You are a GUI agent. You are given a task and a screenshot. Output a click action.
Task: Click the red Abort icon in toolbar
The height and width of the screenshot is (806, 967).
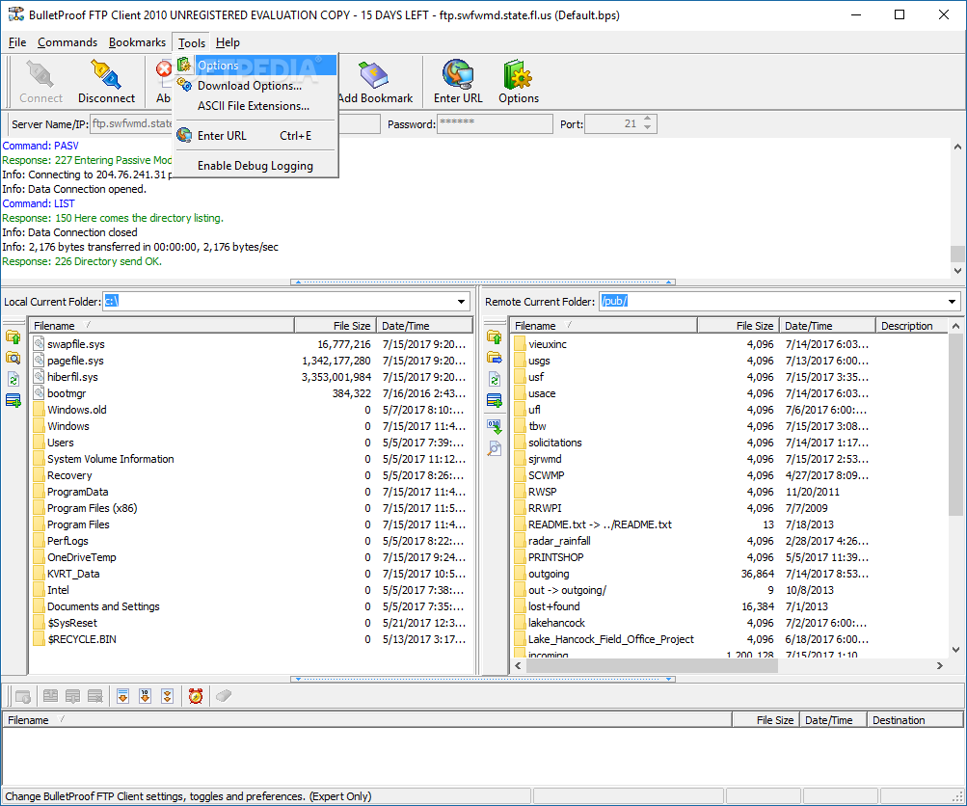pyautogui.click(x=164, y=69)
